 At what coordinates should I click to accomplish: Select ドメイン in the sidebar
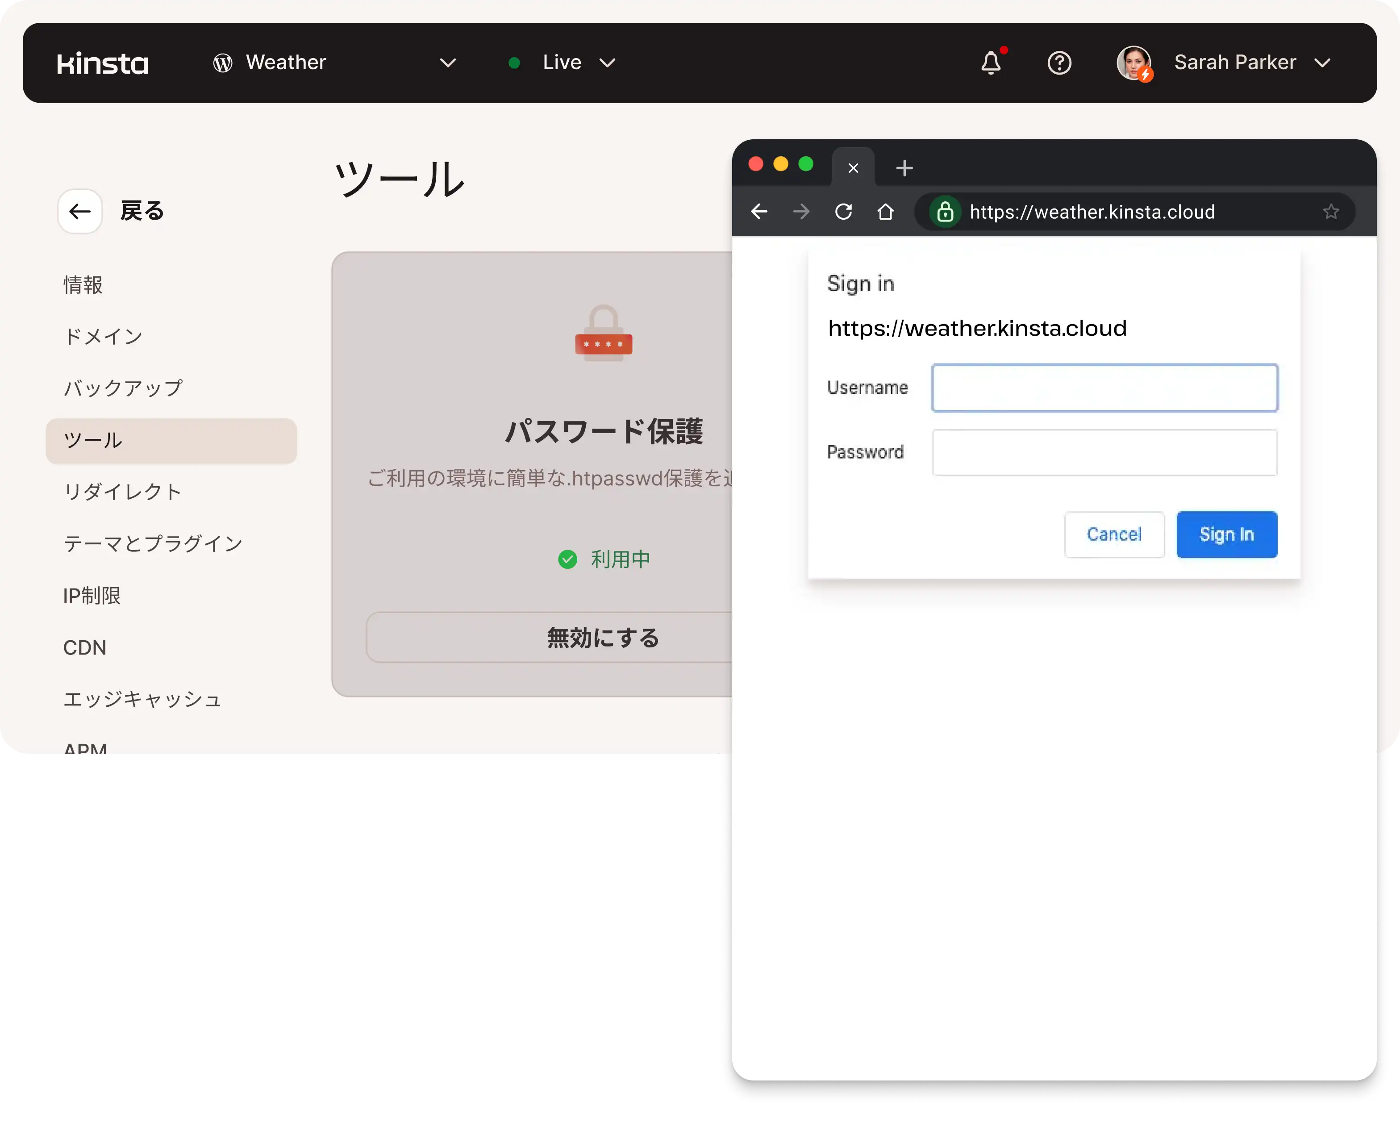(x=103, y=337)
